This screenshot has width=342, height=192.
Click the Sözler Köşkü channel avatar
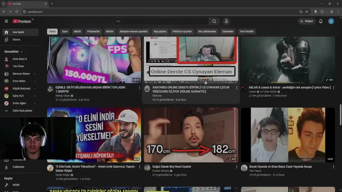(x=50, y=168)
